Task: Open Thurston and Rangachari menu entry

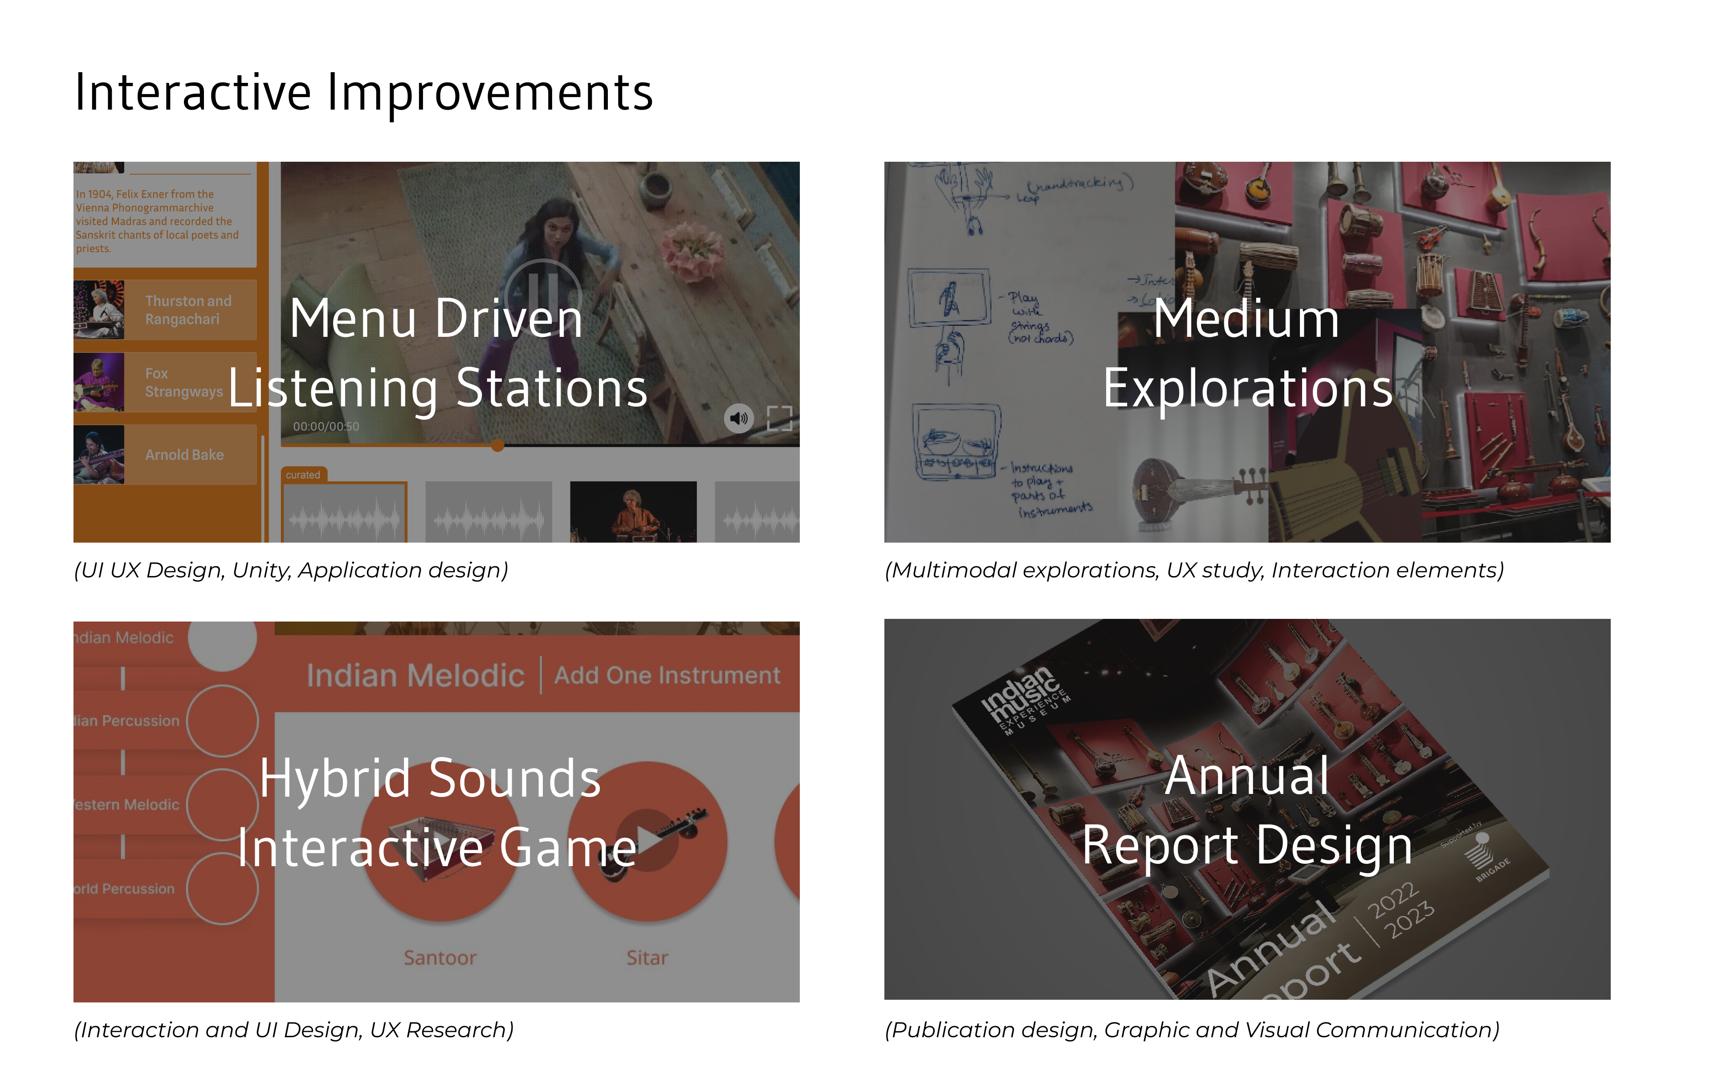Action: tap(189, 310)
